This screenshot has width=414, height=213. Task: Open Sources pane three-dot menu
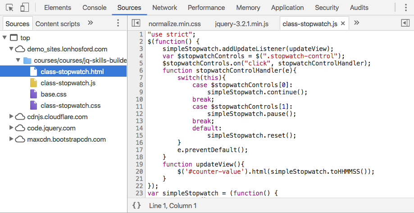tap(118, 23)
